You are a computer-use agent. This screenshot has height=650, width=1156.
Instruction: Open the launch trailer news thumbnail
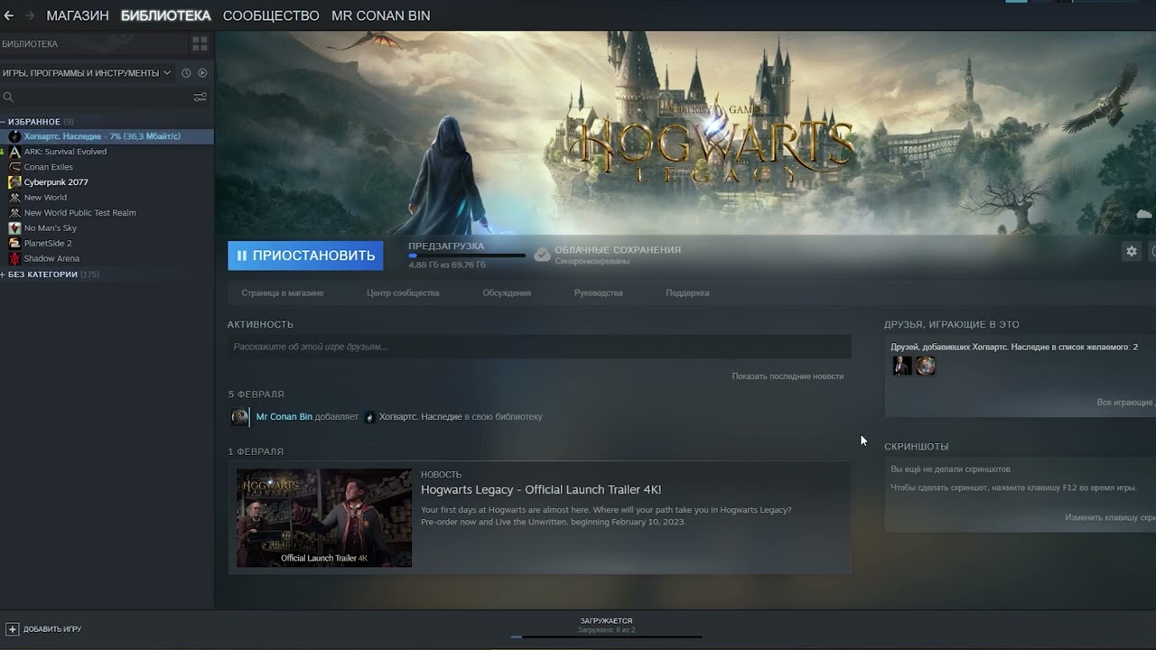click(324, 518)
